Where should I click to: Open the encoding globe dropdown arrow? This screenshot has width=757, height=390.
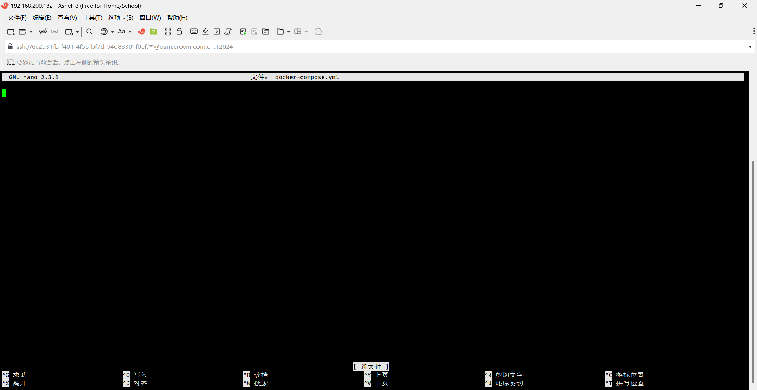(x=112, y=32)
